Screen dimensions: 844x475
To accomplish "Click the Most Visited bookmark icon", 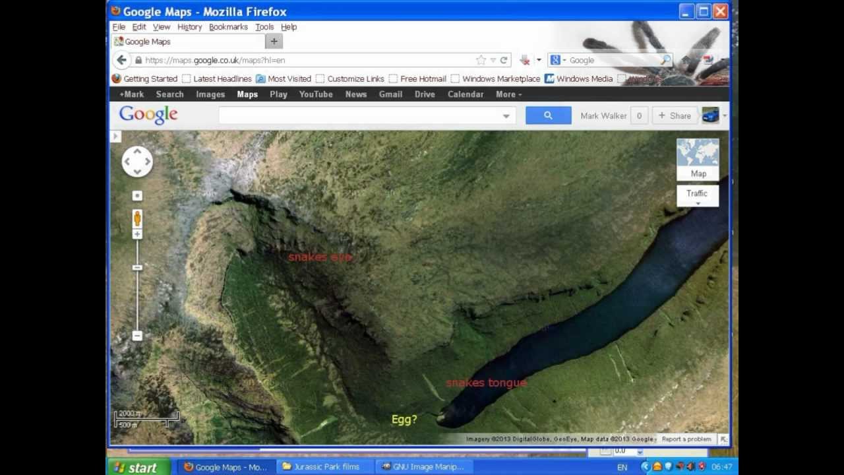I will [260, 79].
